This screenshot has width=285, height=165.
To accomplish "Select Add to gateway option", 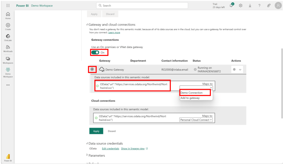I will click(190, 98).
